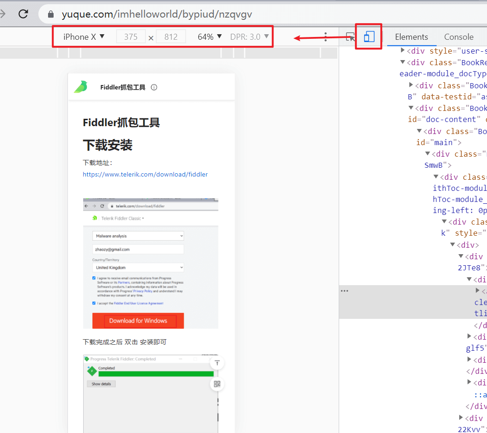This screenshot has height=433, width=487.
Task: Click the green Yuque bird logo
Action: [81, 87]
